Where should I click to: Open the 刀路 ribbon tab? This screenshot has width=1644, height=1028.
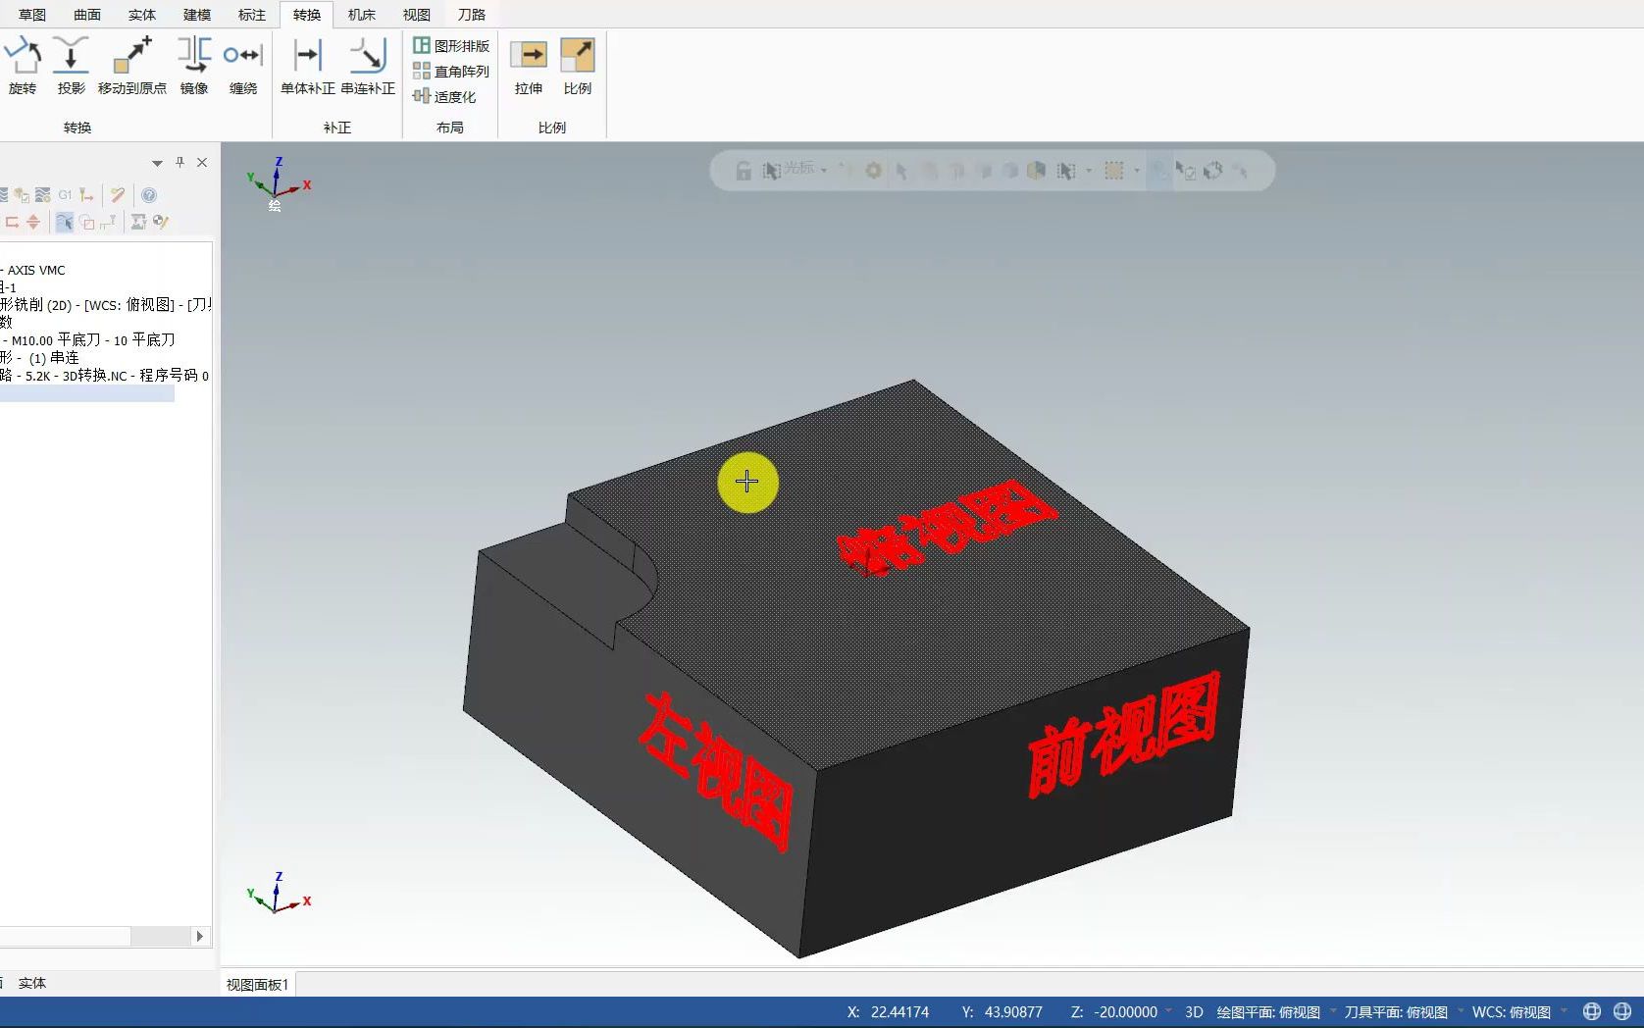[x=472, y=15]
